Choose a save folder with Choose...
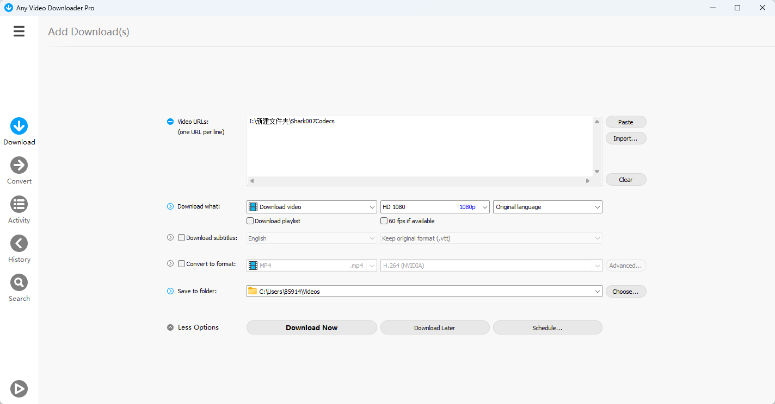Screen dimensions: 775x404 (626, 292)
